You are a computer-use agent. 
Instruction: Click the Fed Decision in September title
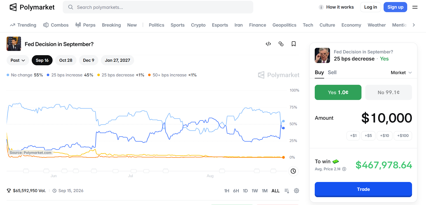pos(59,44)
